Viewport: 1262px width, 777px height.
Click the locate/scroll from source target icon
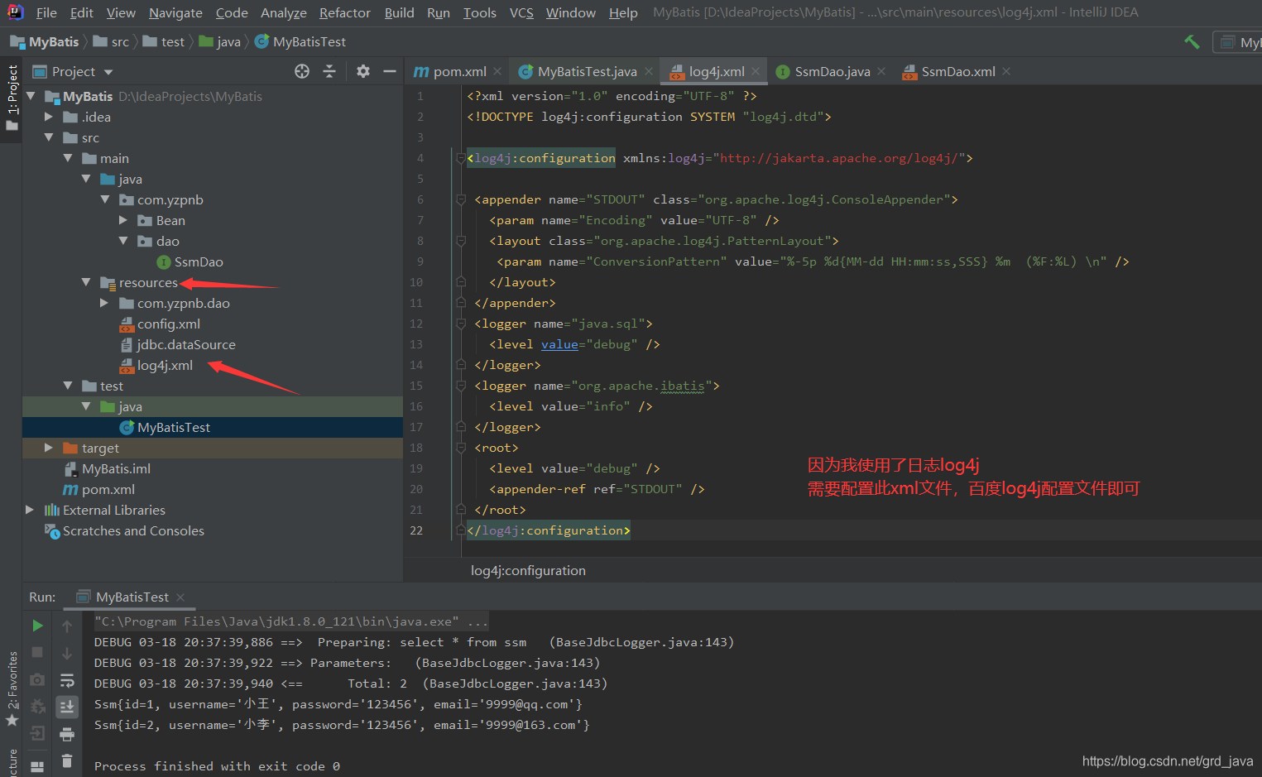click(302, 71)
